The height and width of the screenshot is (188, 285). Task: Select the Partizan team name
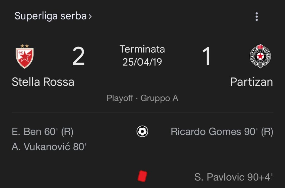coord(252,82)
